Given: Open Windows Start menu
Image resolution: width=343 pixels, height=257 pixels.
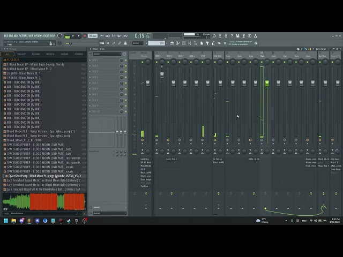Looking at the screenshot, I should [x=6, y=221].
